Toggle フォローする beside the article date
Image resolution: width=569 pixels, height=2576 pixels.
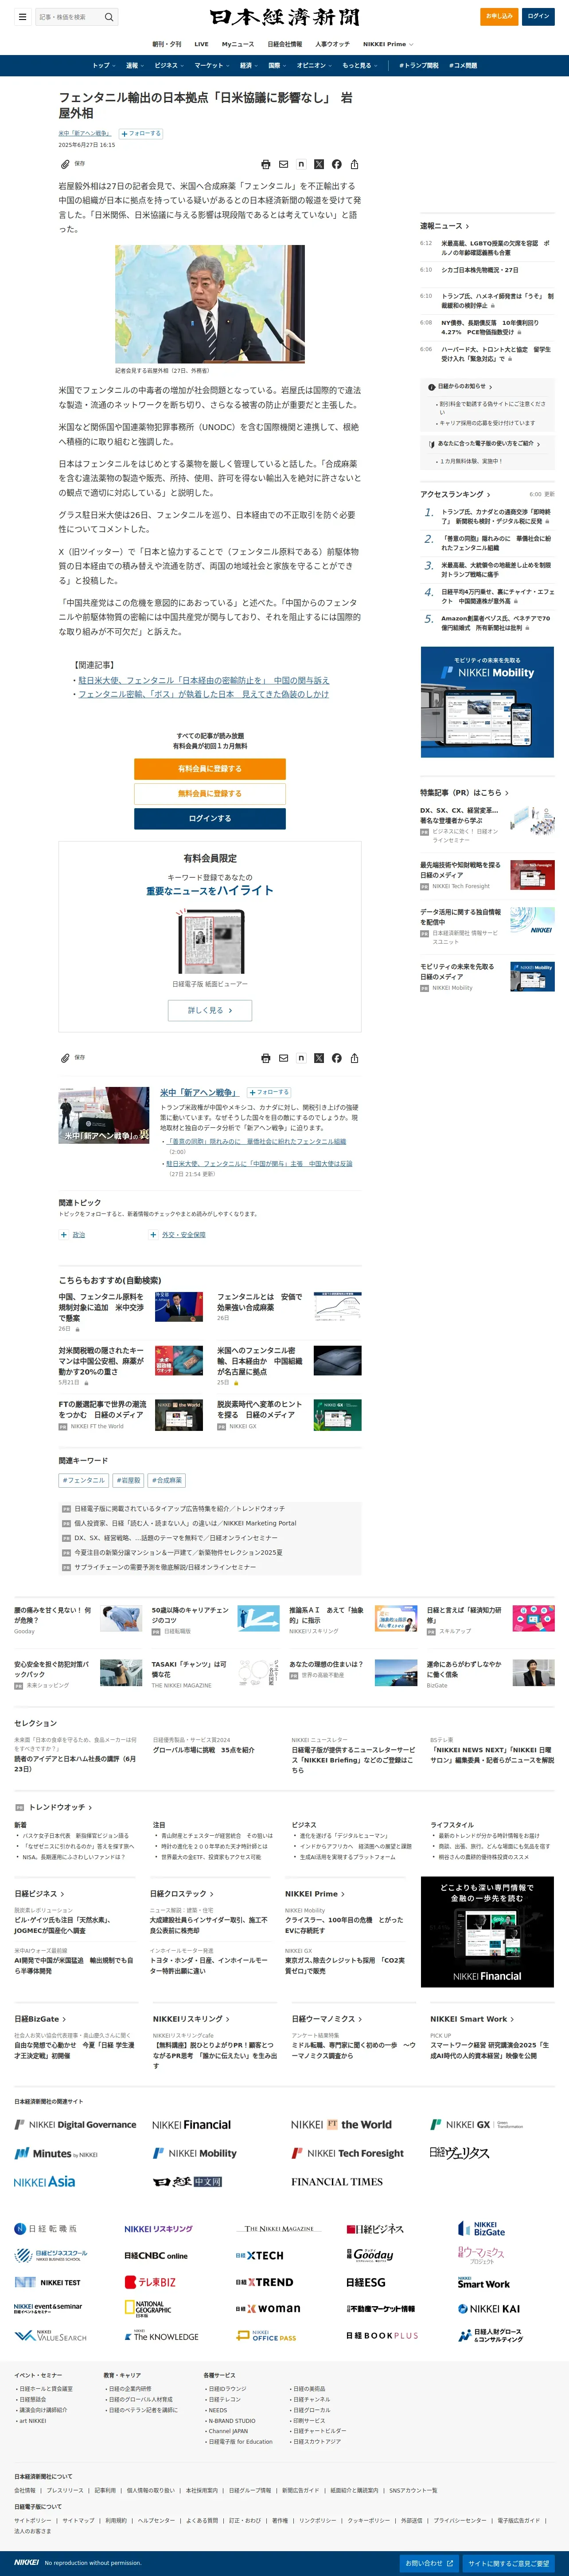click(x=141, y=133)
